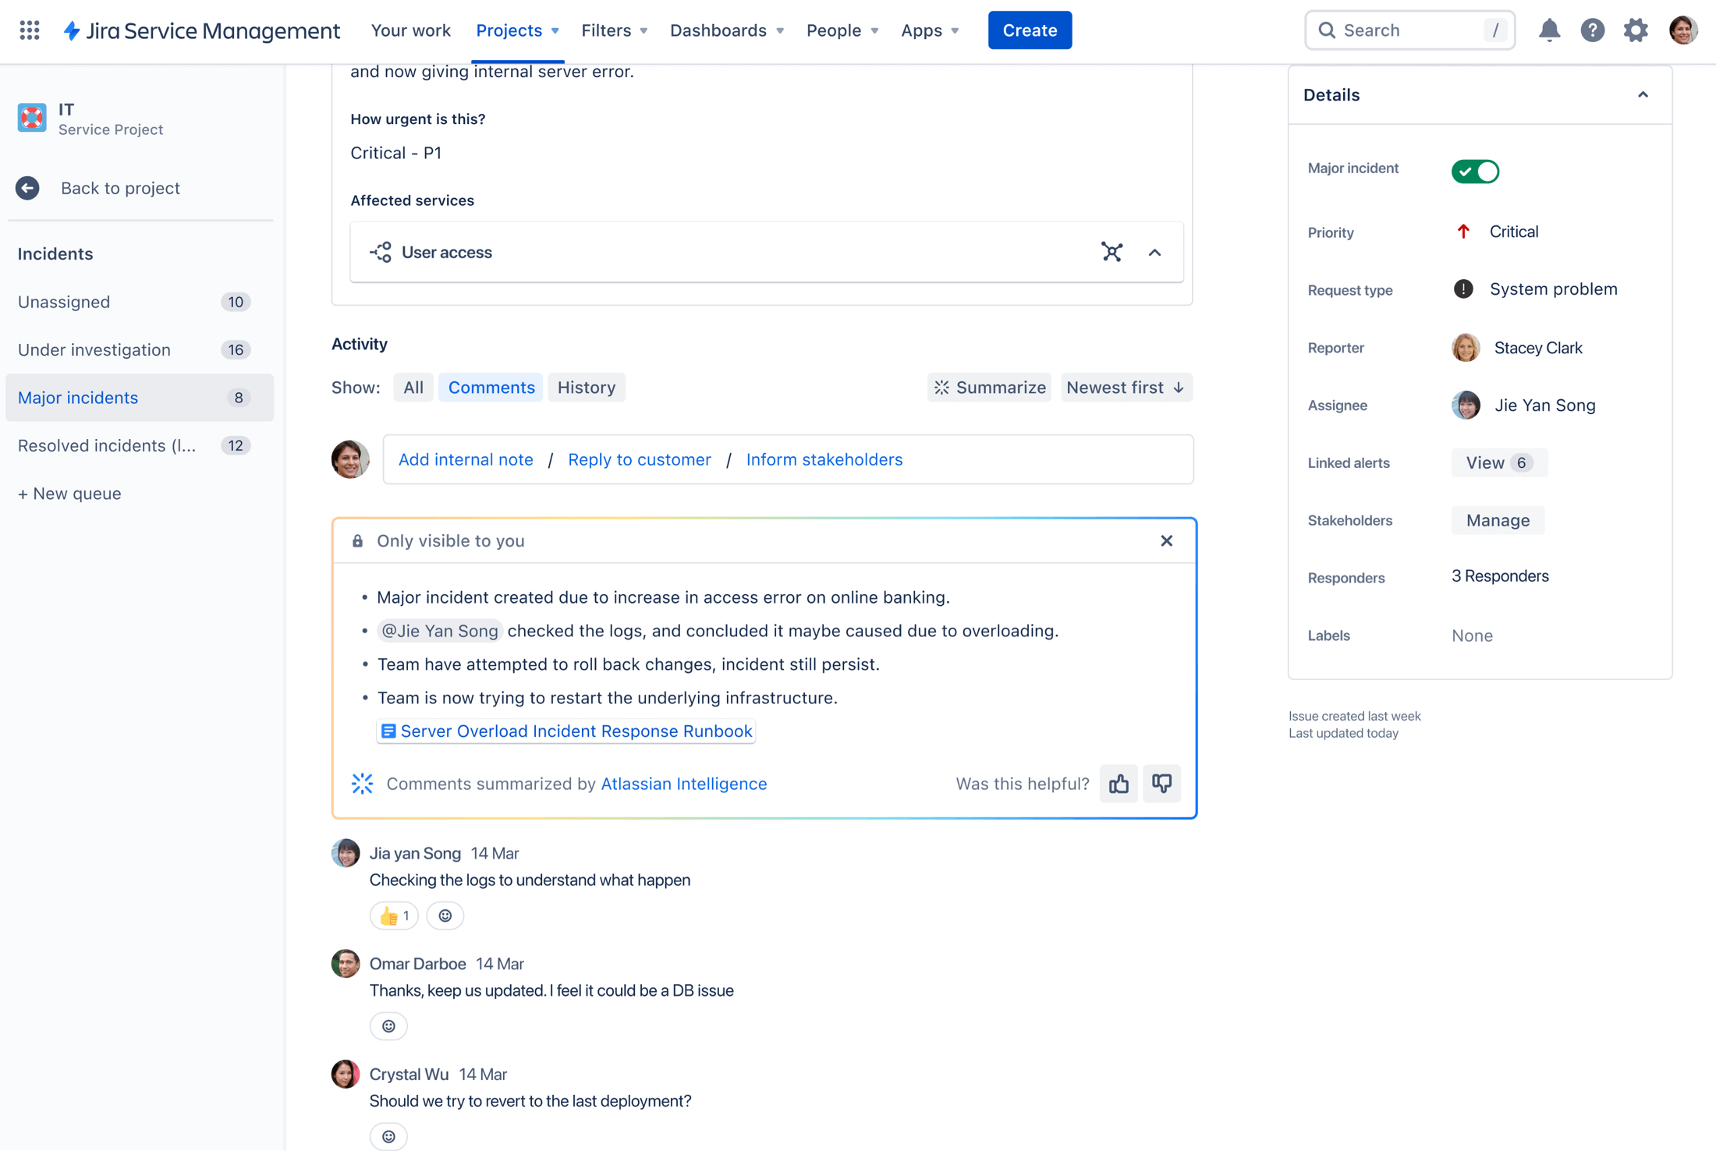The height and width of the screenshot is (1151, 1716).
Task: Click the Dashboards menu in navigation
Action: pyautogui.click(x=725, y=30)
